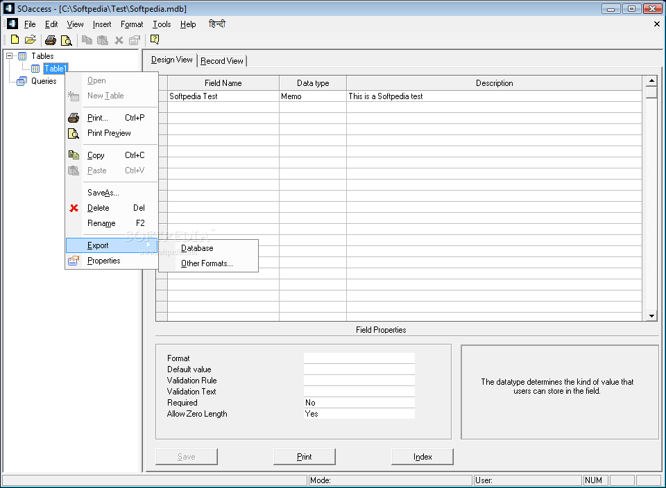
Task: Click the grid scrollbar down arrow
Action: click(x=651, y=315)
